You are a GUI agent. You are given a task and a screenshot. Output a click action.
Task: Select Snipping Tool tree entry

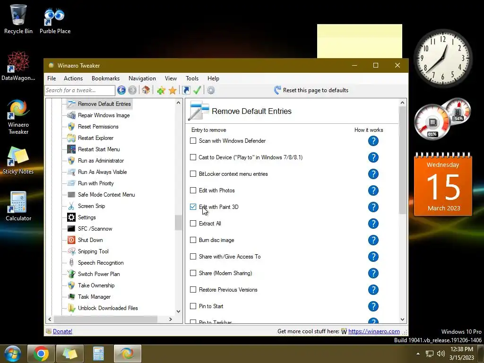click(x=93, y=251)
